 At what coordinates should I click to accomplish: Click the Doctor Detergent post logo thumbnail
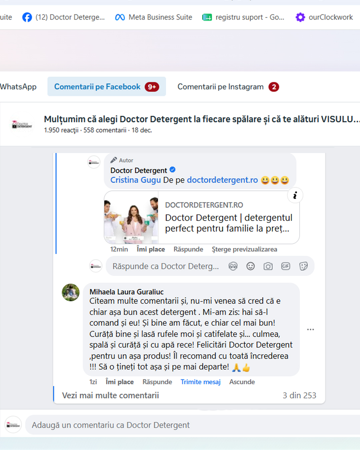point(22,125)
